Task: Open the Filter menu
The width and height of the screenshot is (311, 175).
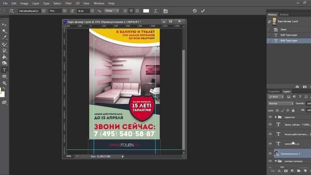Action: click(x=69, y=3)
